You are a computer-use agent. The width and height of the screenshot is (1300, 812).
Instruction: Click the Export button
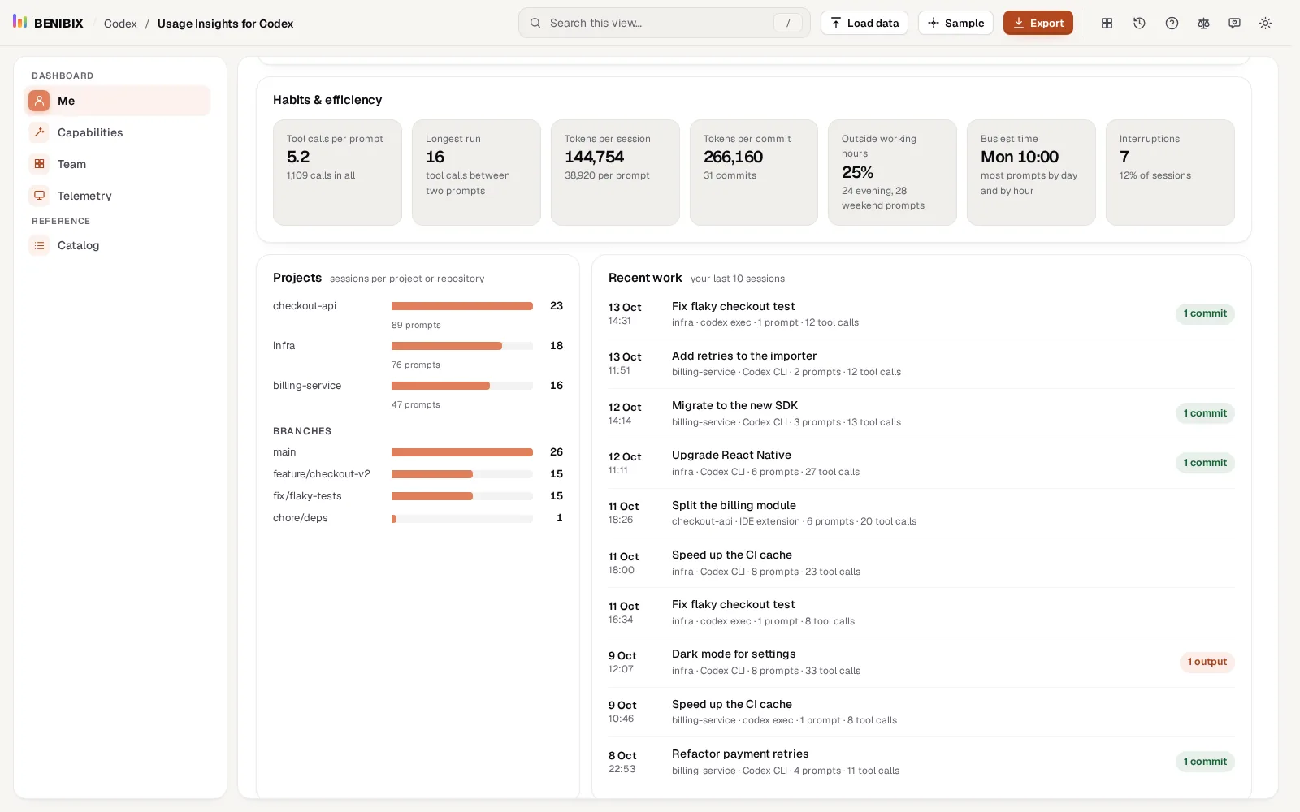(1038, 23)
